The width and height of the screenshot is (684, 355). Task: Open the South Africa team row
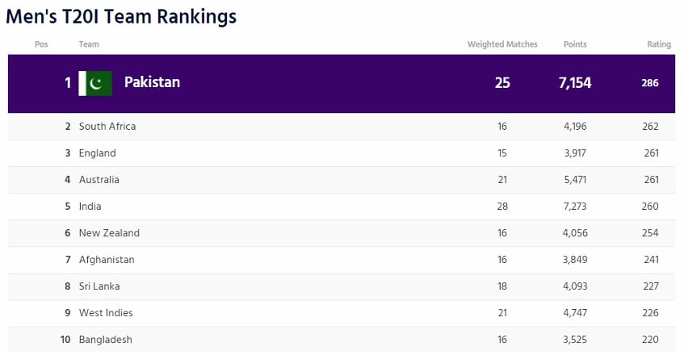click(107, 127)
